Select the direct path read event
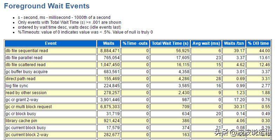The width and height of the screenshot is (276, 140). [20, 79]
